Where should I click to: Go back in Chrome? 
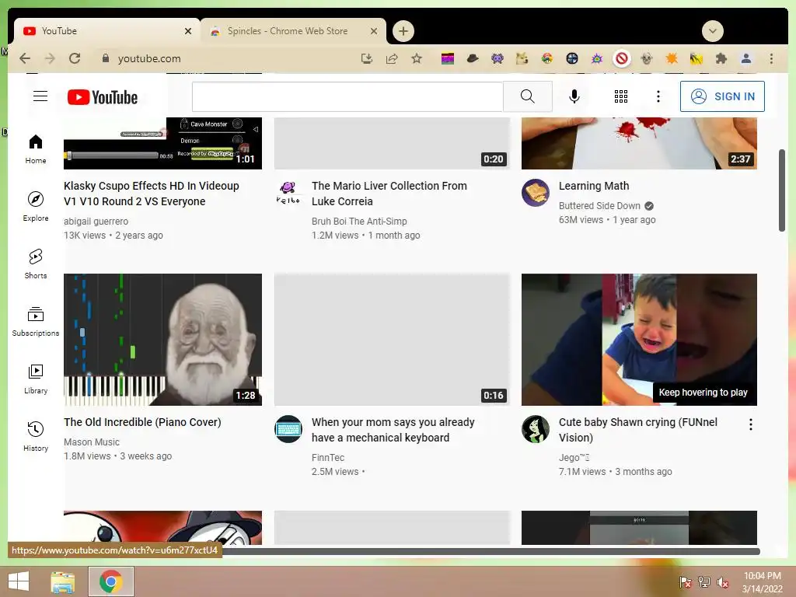pyautogui.click(x=25, y=58)
